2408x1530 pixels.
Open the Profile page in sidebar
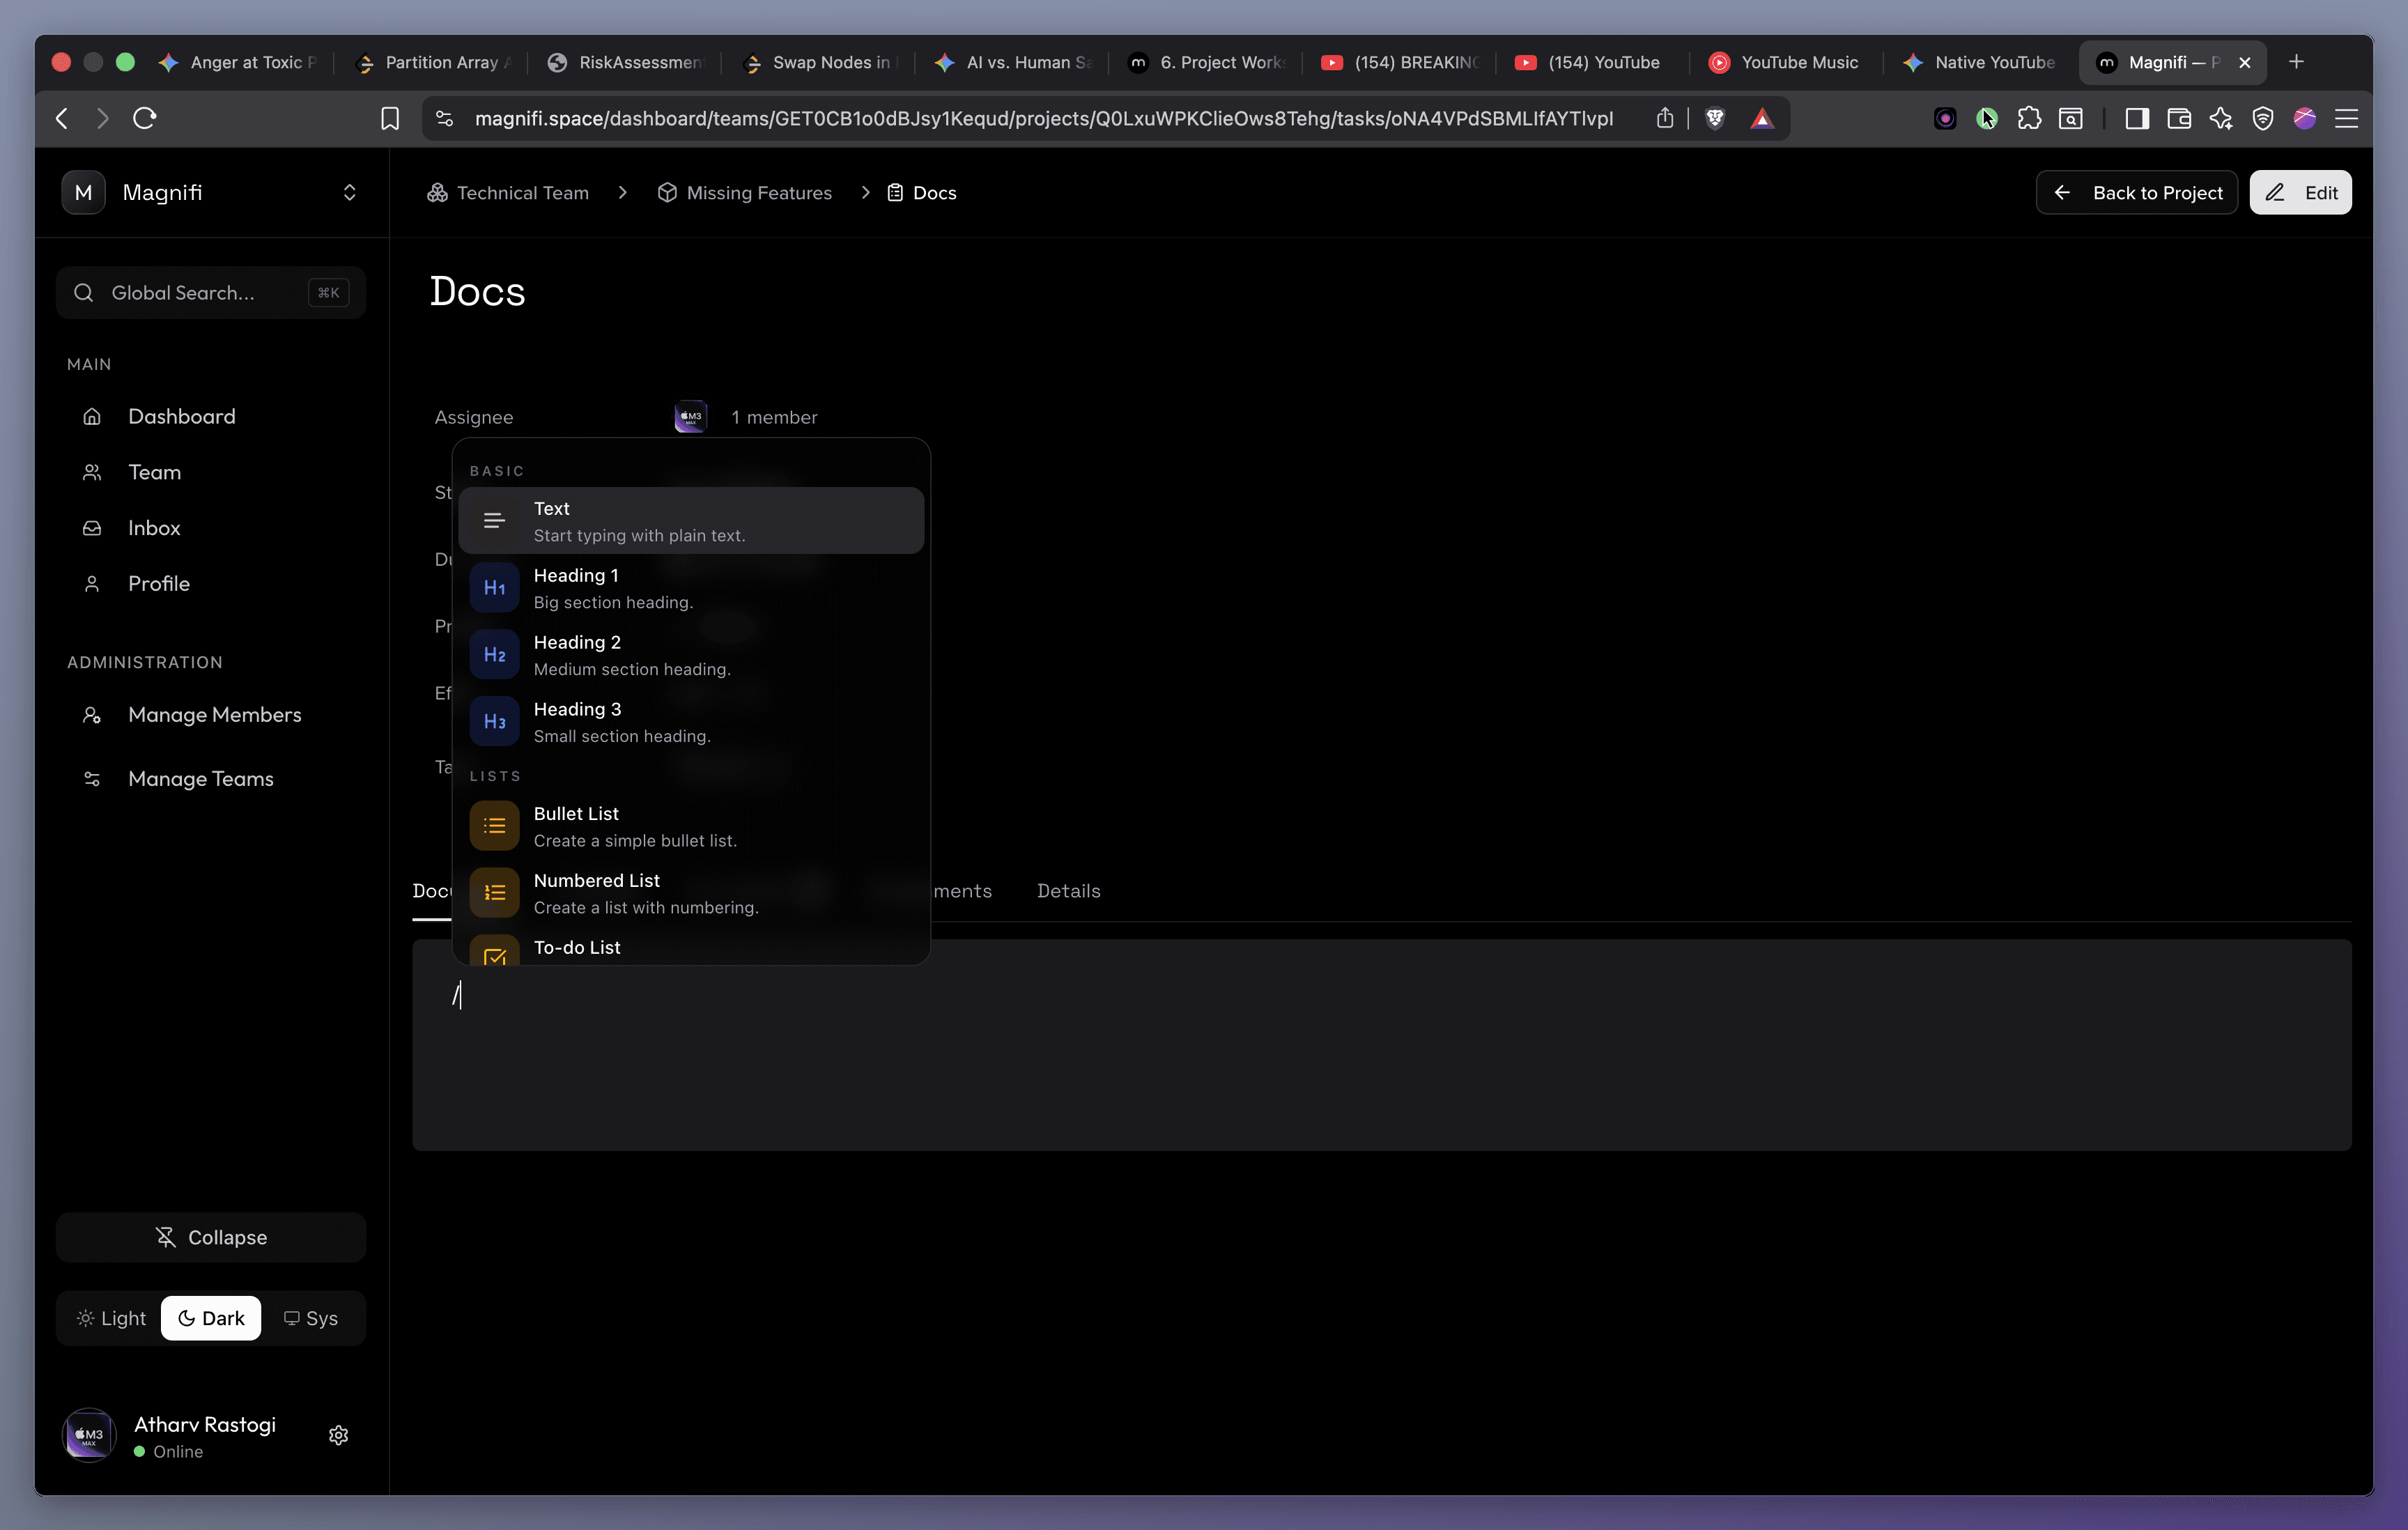coord(211,584)
